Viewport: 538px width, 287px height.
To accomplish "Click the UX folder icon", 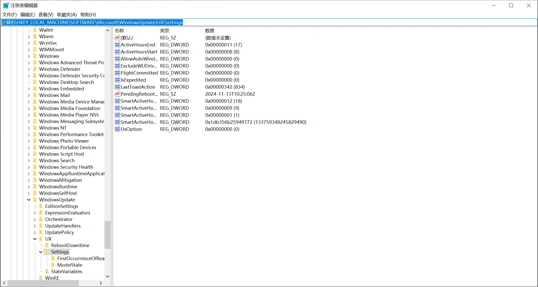I will click(x=41, y=239).
